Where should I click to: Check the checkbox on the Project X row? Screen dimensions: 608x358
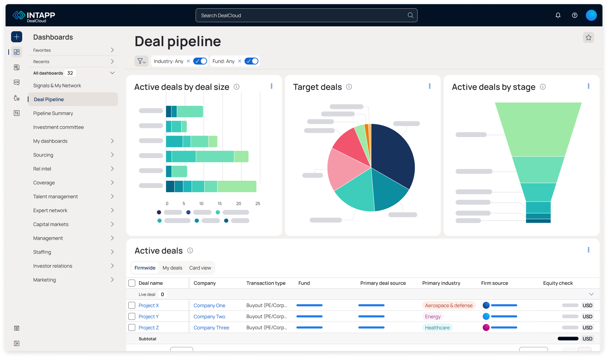click(x=132, y=305)
